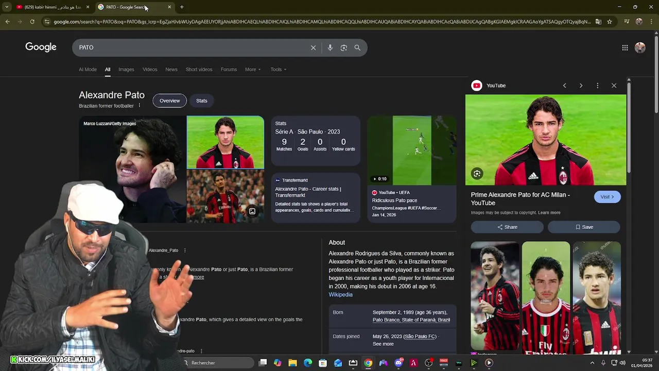Open the Google apps grid

point(625,47)
